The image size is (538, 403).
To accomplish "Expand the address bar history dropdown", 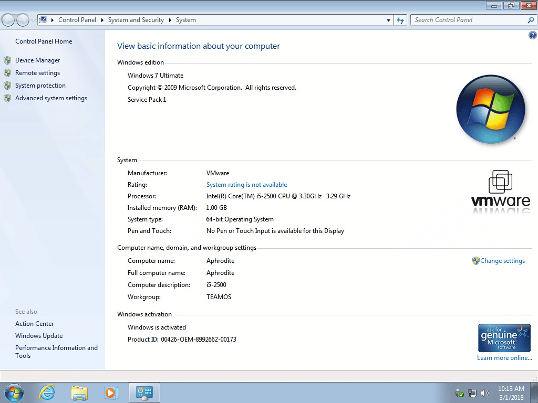I will click(x=388, y=20).
